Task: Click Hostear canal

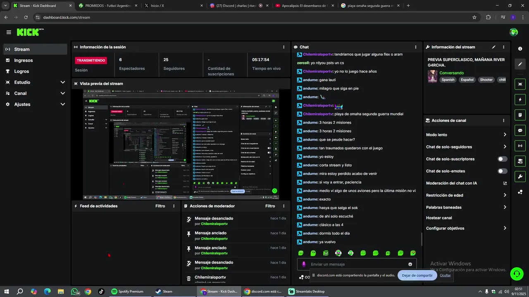Action: (x=439, y=218)
